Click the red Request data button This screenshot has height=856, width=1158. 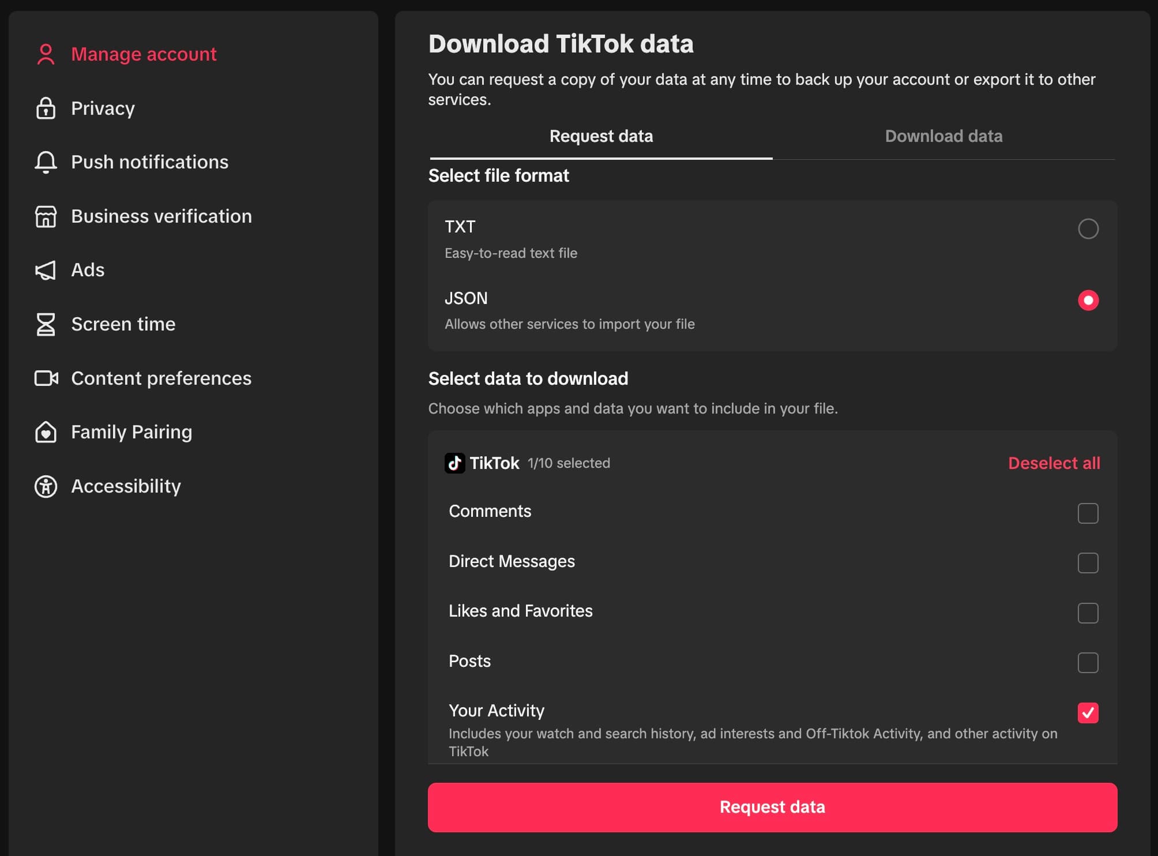click(772, 807)
